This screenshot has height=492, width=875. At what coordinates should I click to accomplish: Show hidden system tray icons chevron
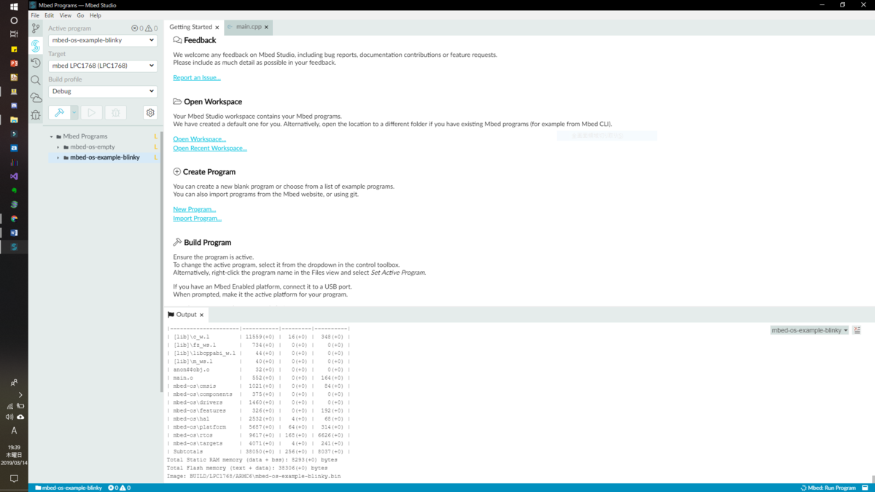click(x=20, y=394)
